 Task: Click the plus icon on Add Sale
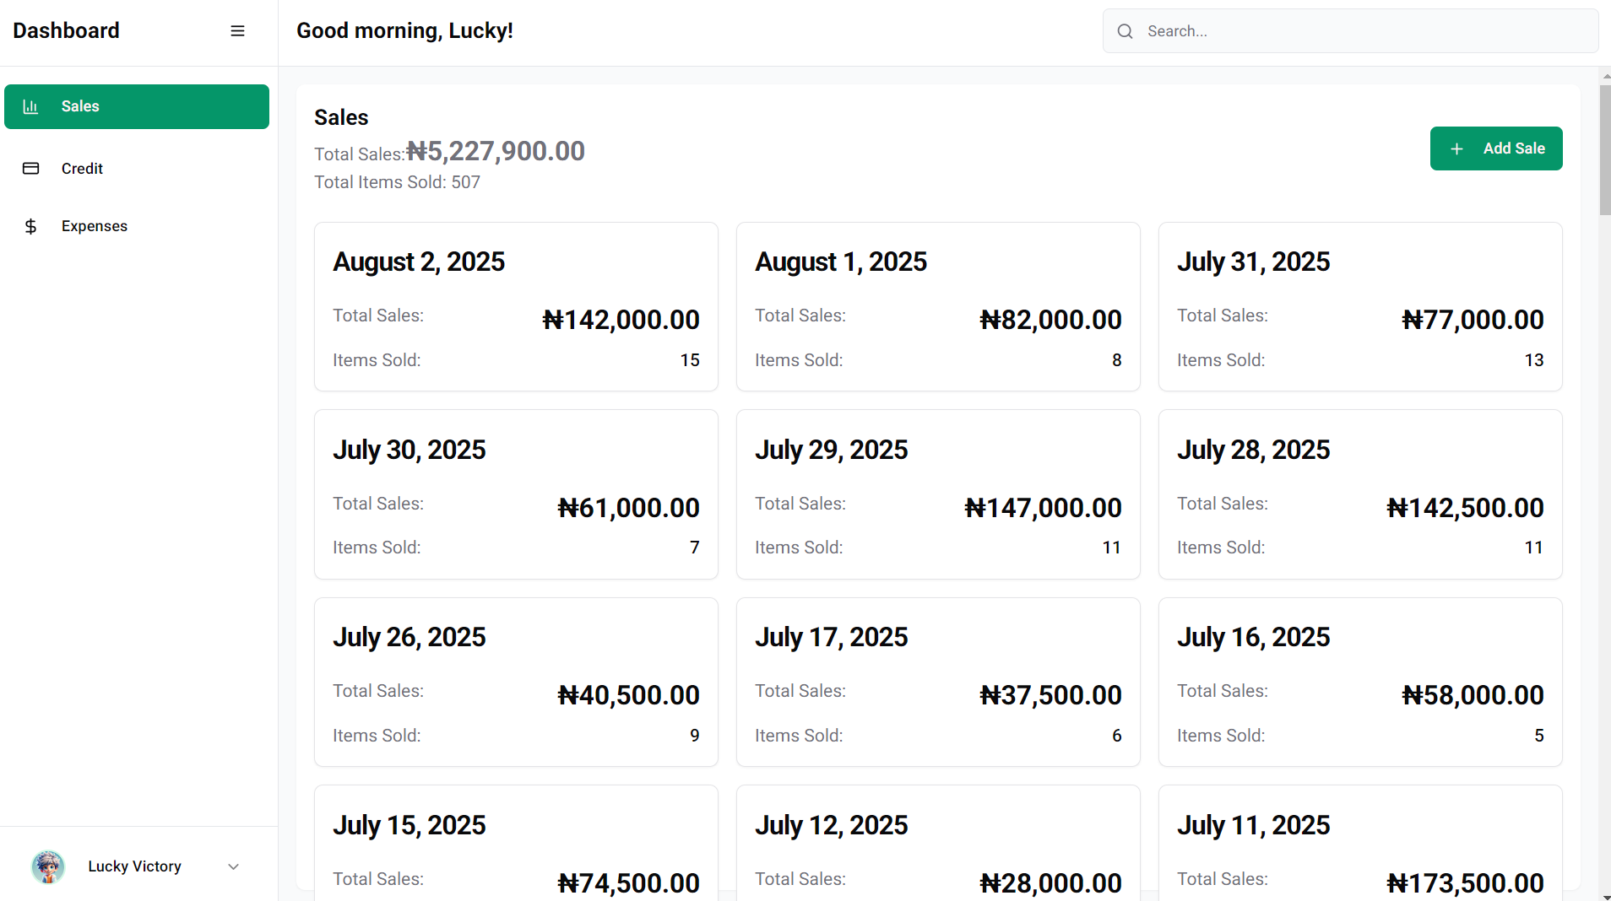(1456, 148)
